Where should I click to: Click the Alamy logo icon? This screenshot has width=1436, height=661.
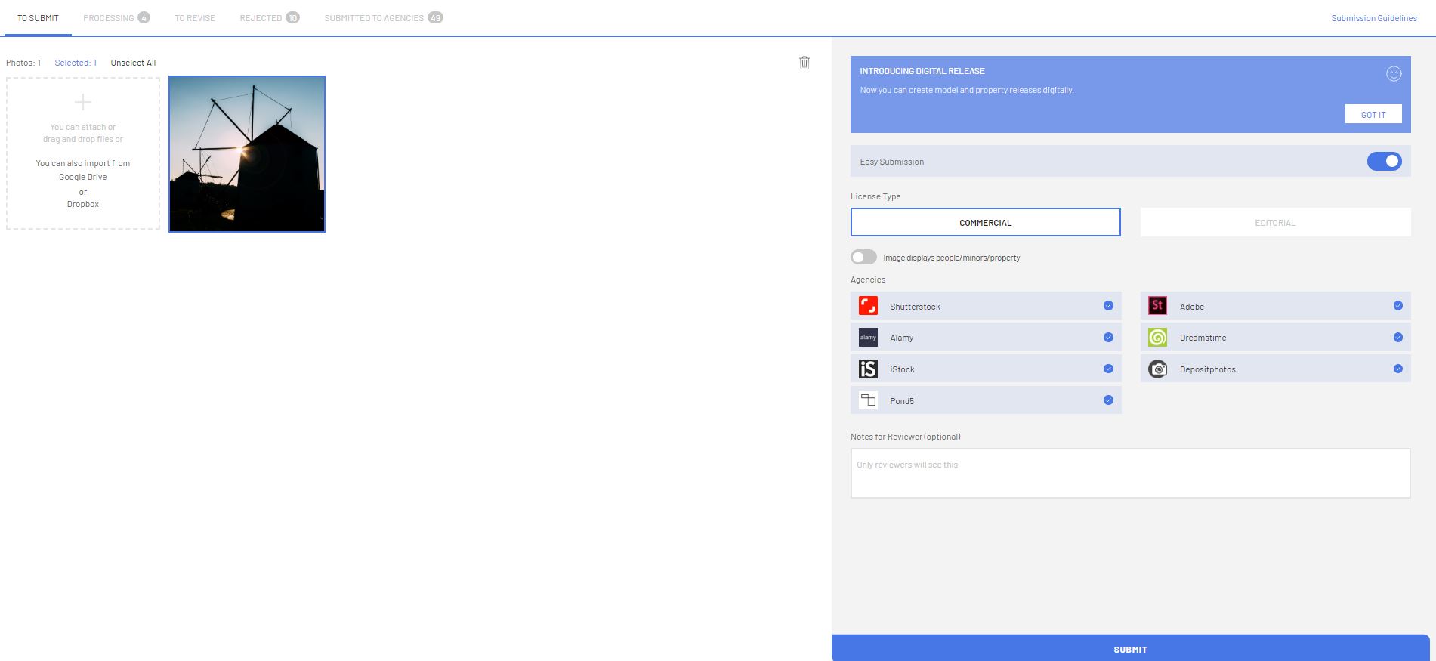[868, 338]
